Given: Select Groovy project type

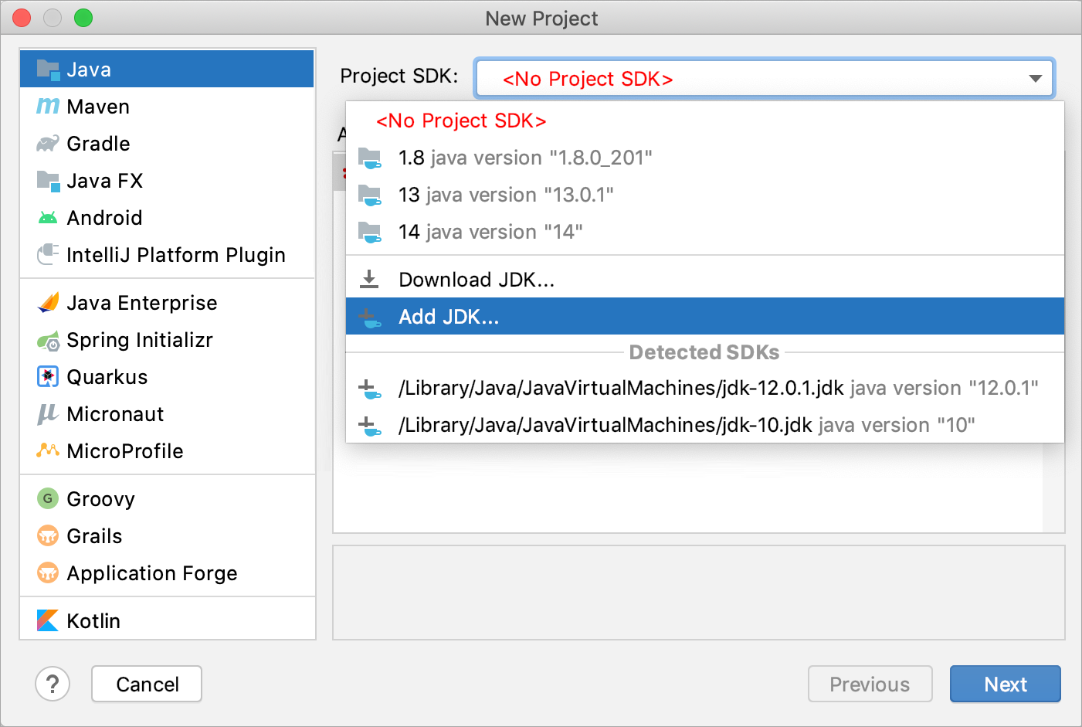Looking at the screenshot, I should click(x=167, y=498).
